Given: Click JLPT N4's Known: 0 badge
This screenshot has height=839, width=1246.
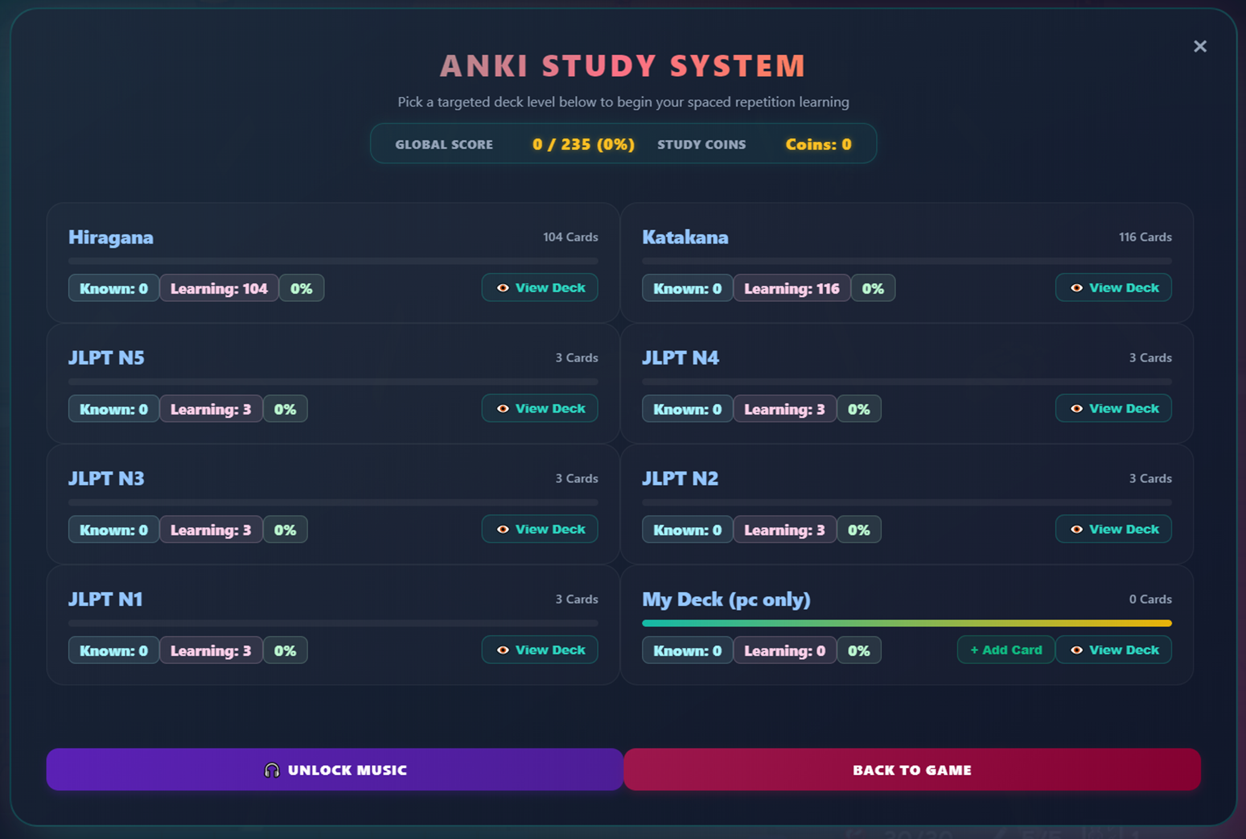Looking at the screenshot, I should coord(688,409).
